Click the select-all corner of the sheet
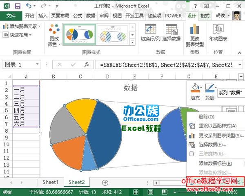This screenshot has height=196, width=245. click(x=6, y=76)
